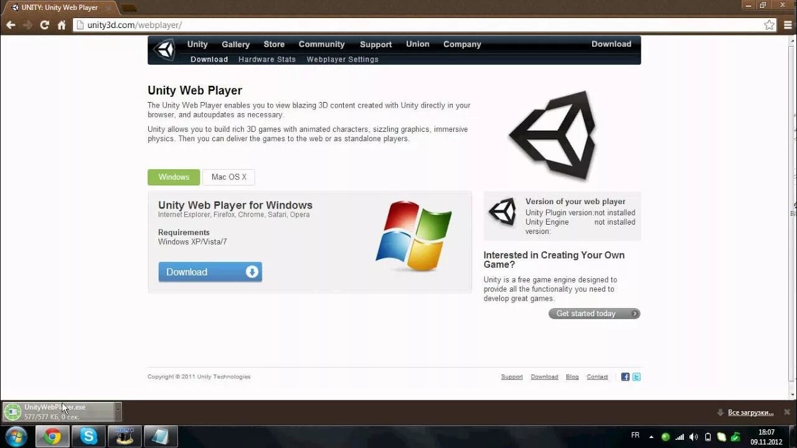Open a new browser tab
Viewport: 797px width, 448px height.
128,8
